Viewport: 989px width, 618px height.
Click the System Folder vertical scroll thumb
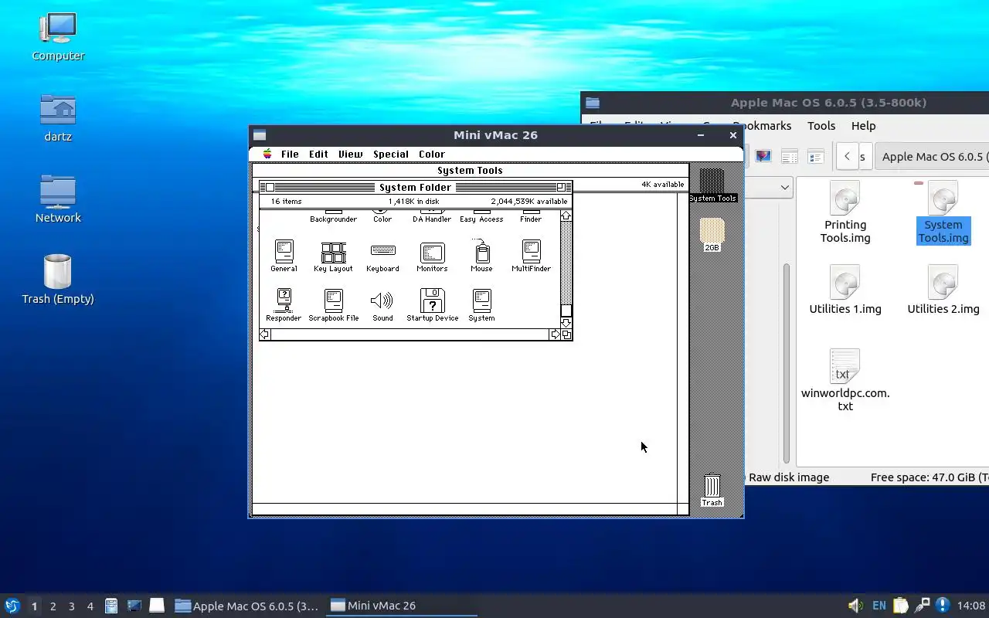(x=566, y=311)
